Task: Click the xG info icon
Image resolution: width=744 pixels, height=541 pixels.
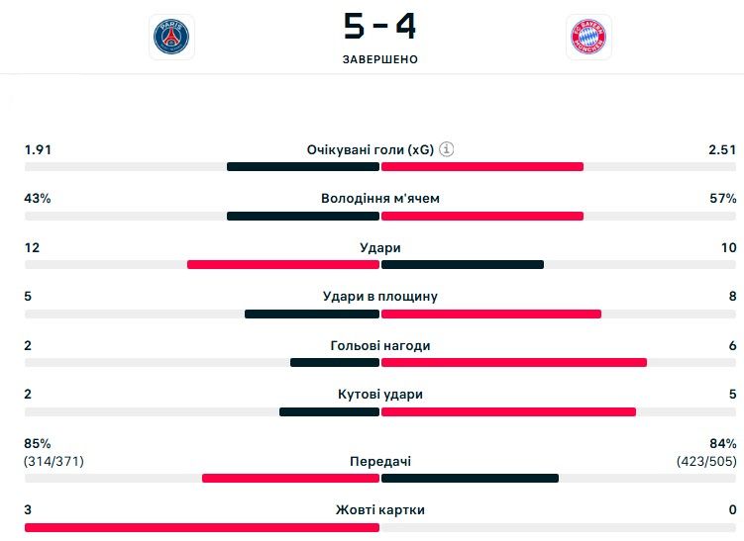Action: [447, 149]
